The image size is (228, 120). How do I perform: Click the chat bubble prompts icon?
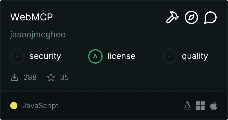(210, 18)
